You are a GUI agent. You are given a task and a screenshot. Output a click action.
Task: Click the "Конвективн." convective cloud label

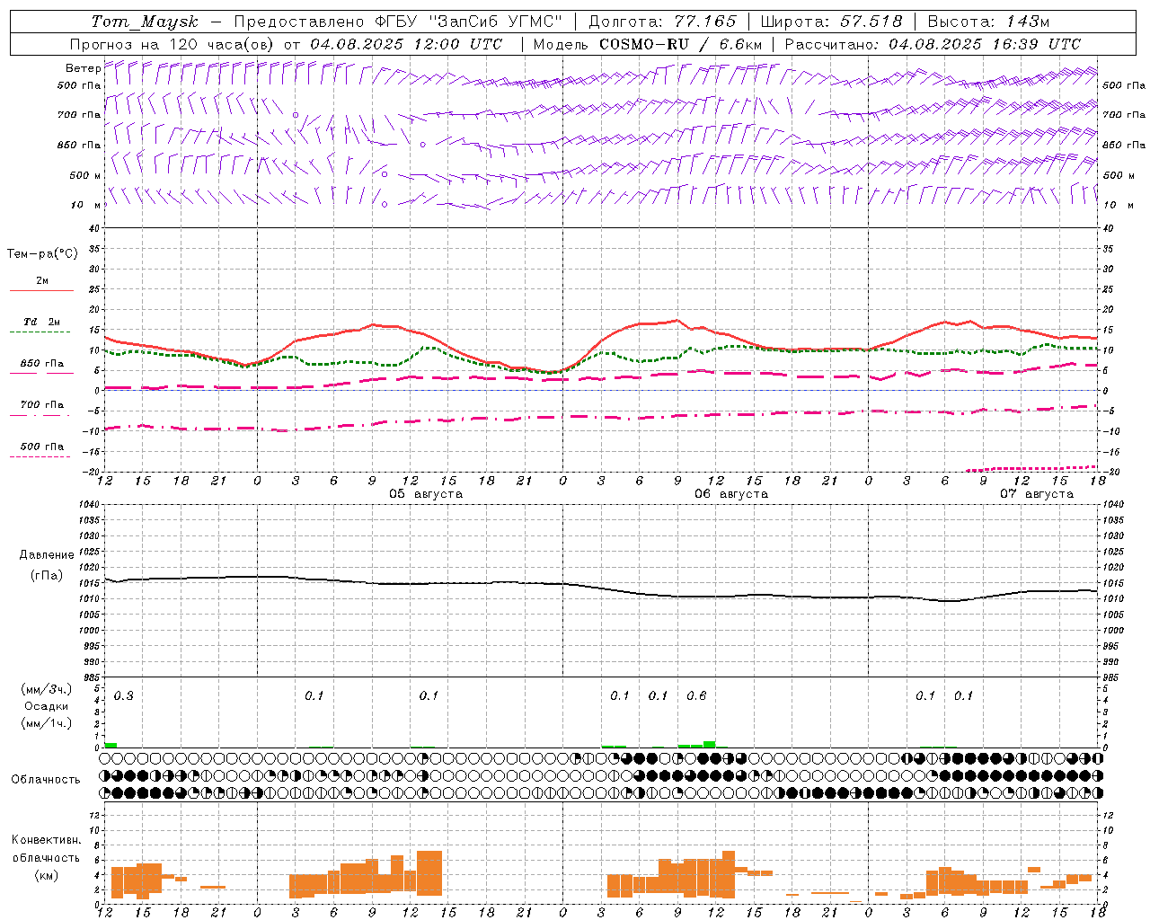pos(46,840)
